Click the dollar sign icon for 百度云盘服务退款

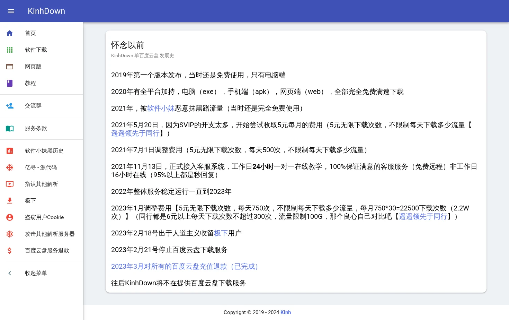[x=10, y=251]
